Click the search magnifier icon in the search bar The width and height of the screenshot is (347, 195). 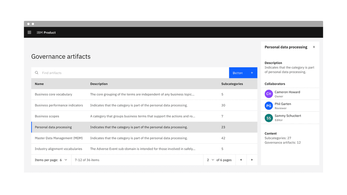click(36, 73)
